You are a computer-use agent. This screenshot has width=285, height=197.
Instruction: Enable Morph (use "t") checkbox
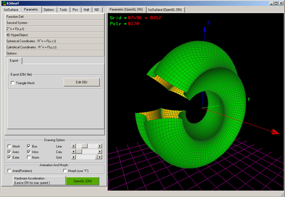pos(65,171)
